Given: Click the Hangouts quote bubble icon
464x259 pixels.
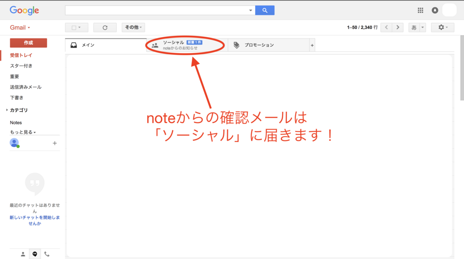Looking at the screenshot, I should point(35,184).
